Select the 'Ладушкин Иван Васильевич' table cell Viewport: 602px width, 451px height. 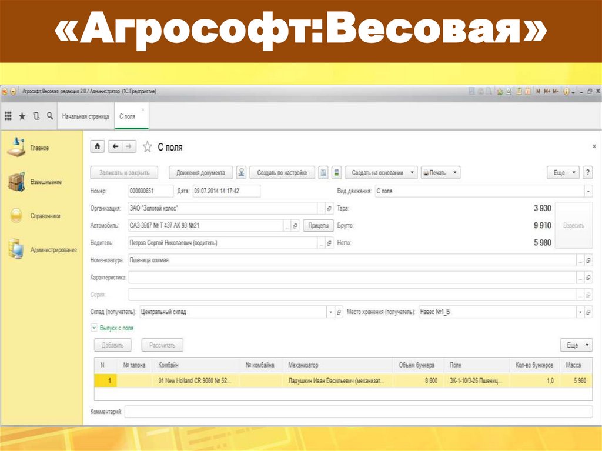pos(338,380)
